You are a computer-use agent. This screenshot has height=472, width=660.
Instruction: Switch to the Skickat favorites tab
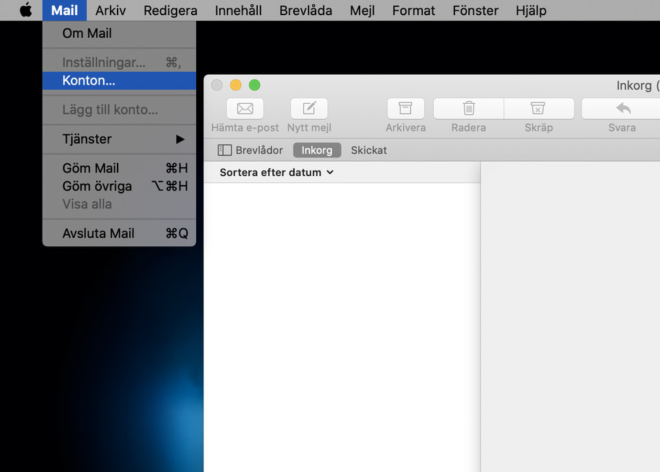pyautogui.click(x=368, y=150)
